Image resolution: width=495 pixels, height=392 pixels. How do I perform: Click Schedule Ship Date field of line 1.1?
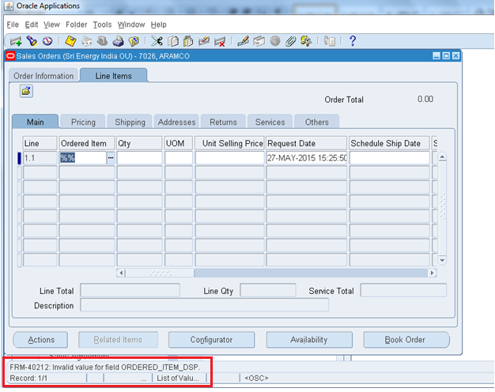390,157
